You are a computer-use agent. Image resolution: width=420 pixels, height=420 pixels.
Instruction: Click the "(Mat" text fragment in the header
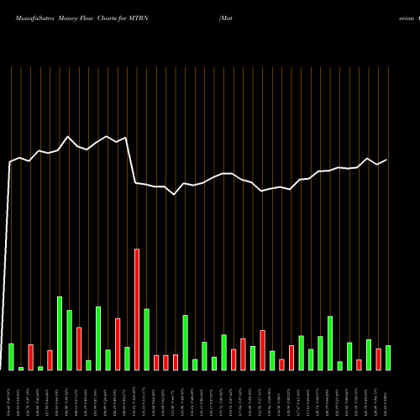click(226, 18)
